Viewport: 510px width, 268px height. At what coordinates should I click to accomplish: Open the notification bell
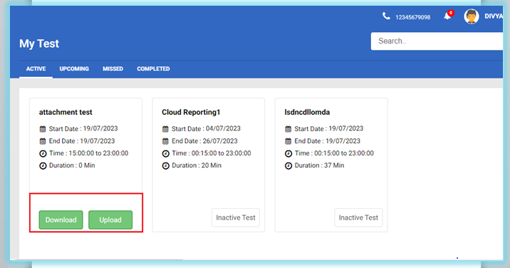pyautogui.click(x=447, y=16)
